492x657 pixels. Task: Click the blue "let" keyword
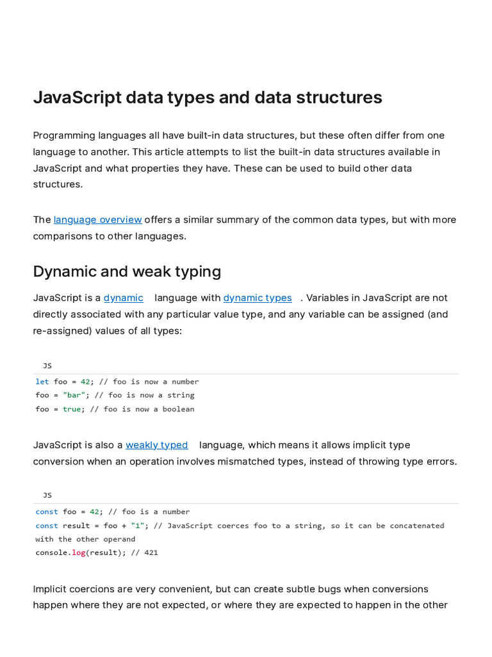coord(42,382)
